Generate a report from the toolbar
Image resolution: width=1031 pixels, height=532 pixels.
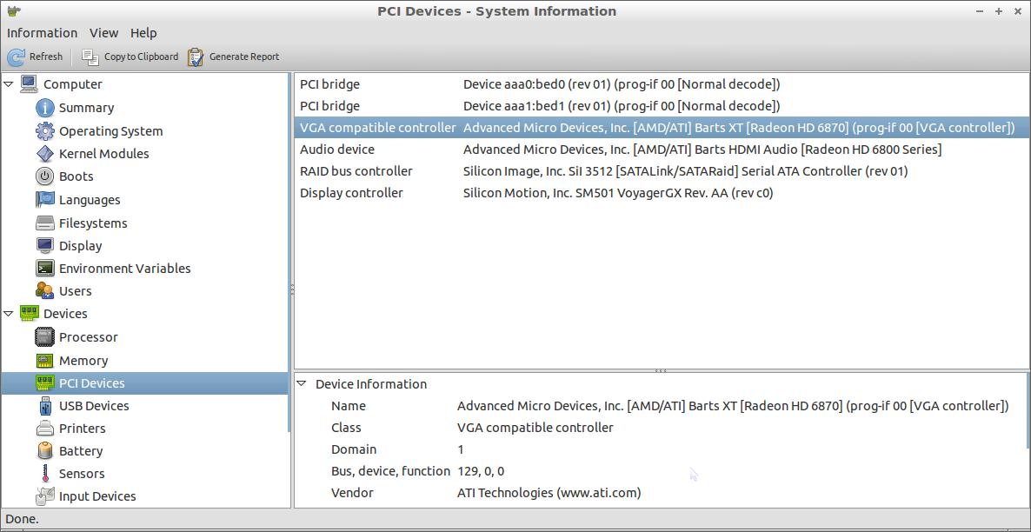tap(234, 57)
